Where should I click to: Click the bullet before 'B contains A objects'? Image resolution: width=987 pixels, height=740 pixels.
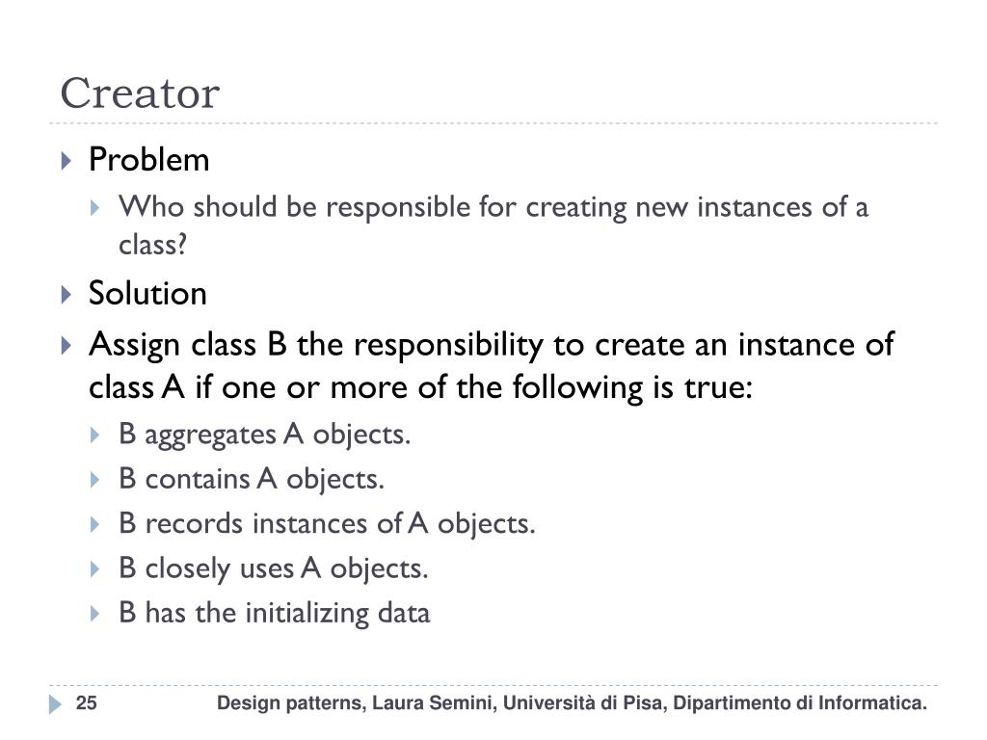pos(95,480)
